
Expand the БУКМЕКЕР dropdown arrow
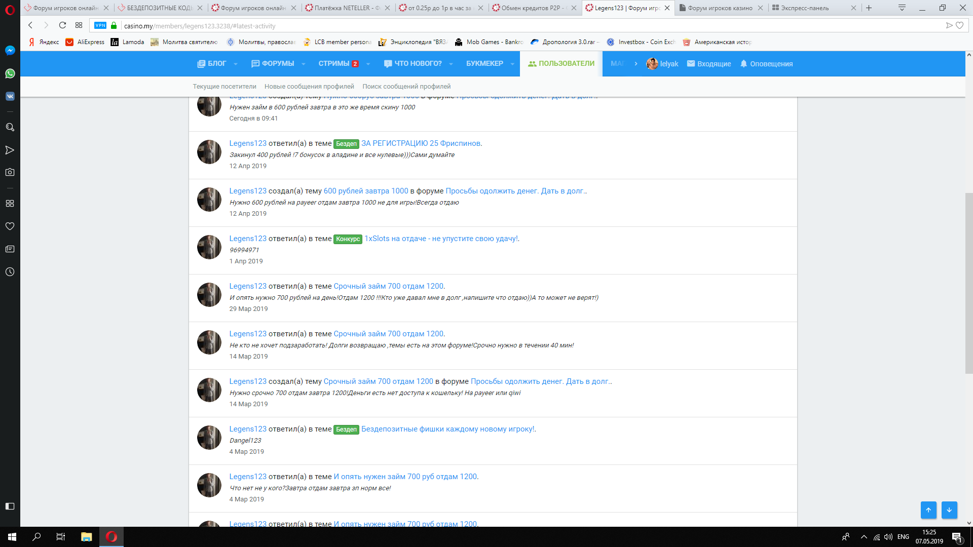(x=512, y=64)
